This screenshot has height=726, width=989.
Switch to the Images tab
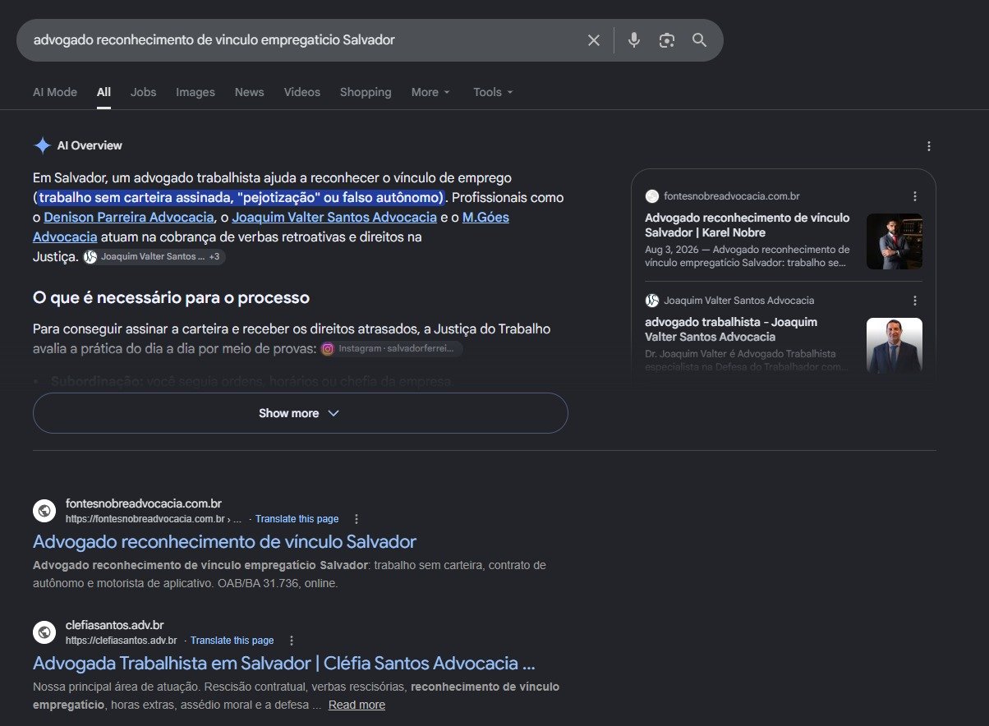[195, 92]
